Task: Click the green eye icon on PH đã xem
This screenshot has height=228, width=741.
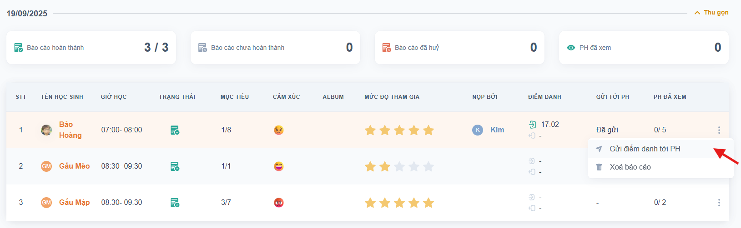Action: 571,48
